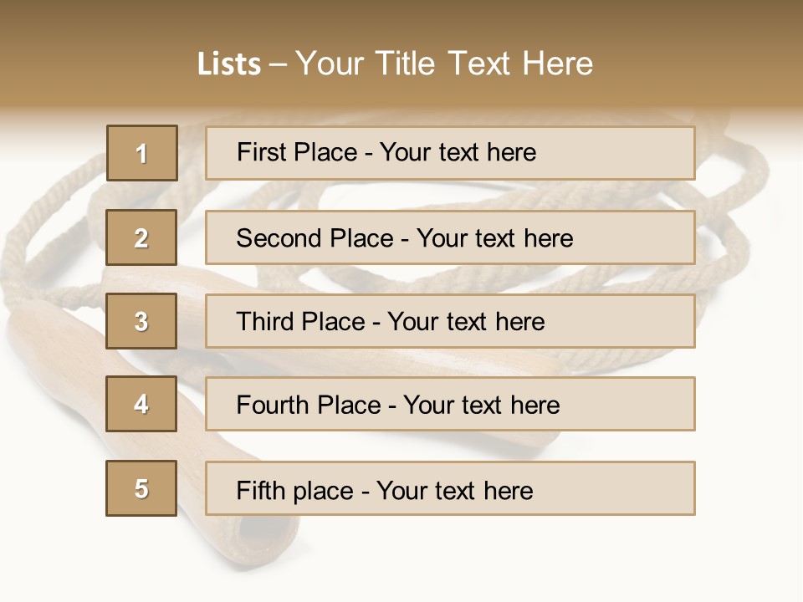Select the number 2 square
This screenshot has height=602, width=803.
tap(141, 237)
